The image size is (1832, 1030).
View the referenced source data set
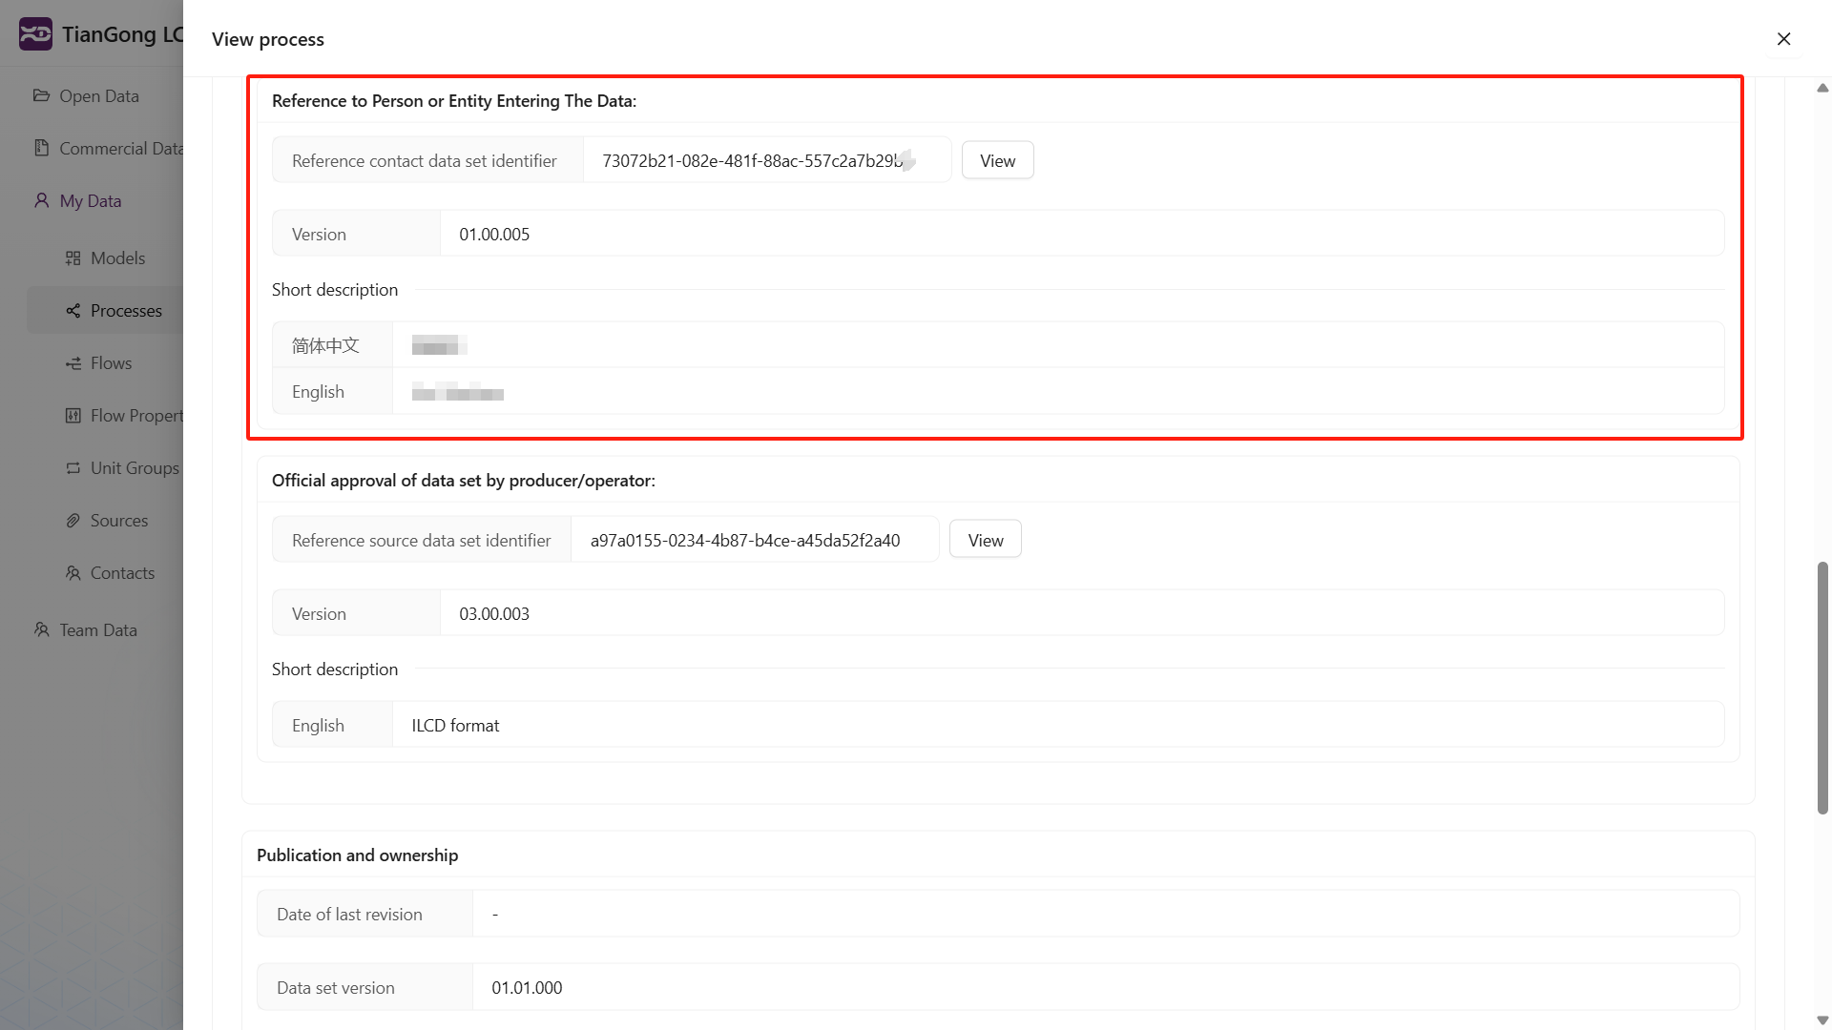(x=985, y=540)
